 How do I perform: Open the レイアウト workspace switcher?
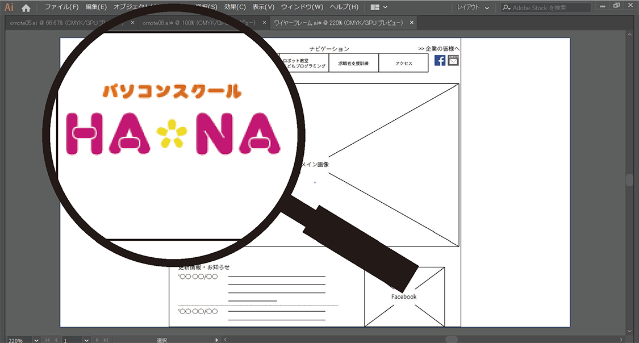(x=473, y=7)
